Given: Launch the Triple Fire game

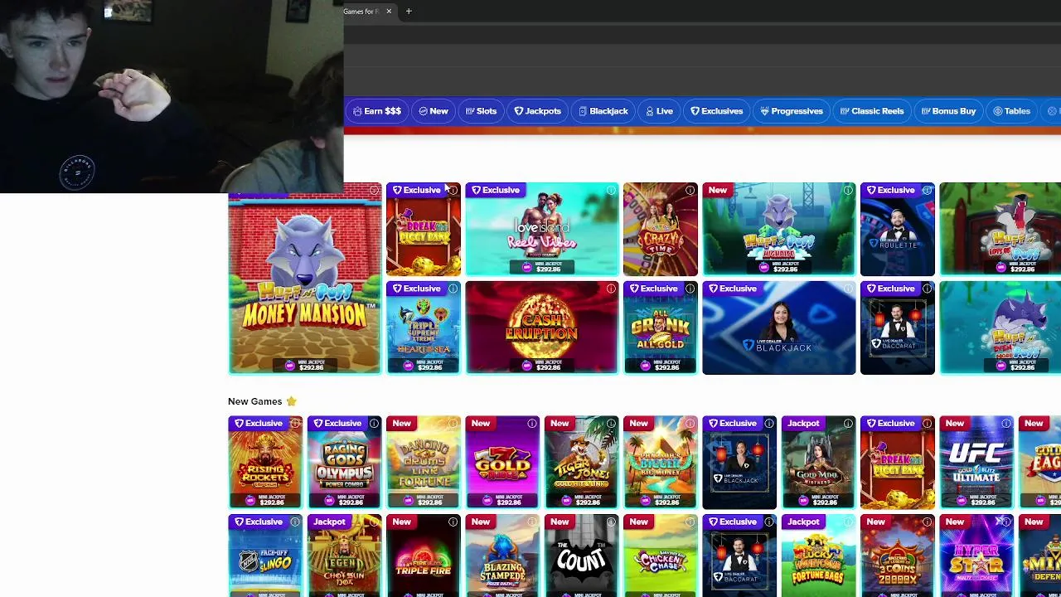Looking at the screenshot, I should tap(424, 556).
